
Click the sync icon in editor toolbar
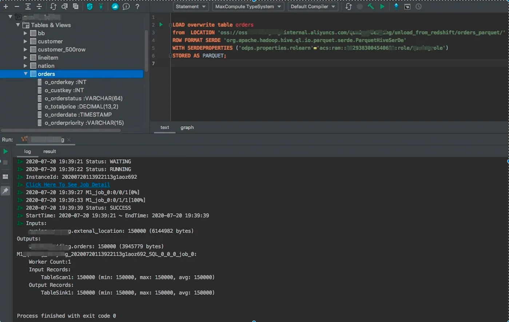[x=349, y=7]
